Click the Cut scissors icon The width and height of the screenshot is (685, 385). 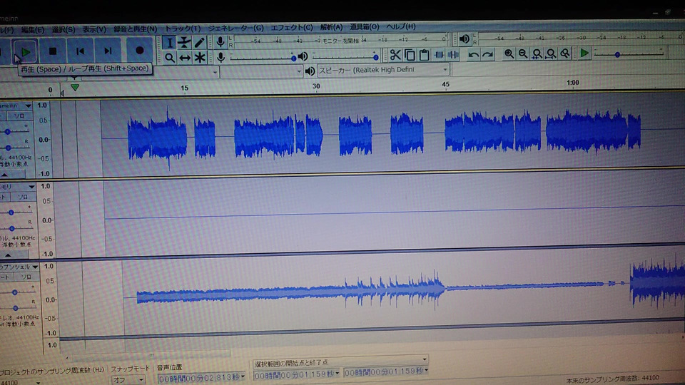point(395,55)
